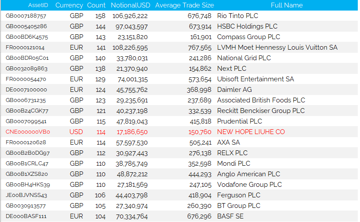The image size is (360, 222).
Task: Click the Average Trade Size column header
Action: coord(185,5)
